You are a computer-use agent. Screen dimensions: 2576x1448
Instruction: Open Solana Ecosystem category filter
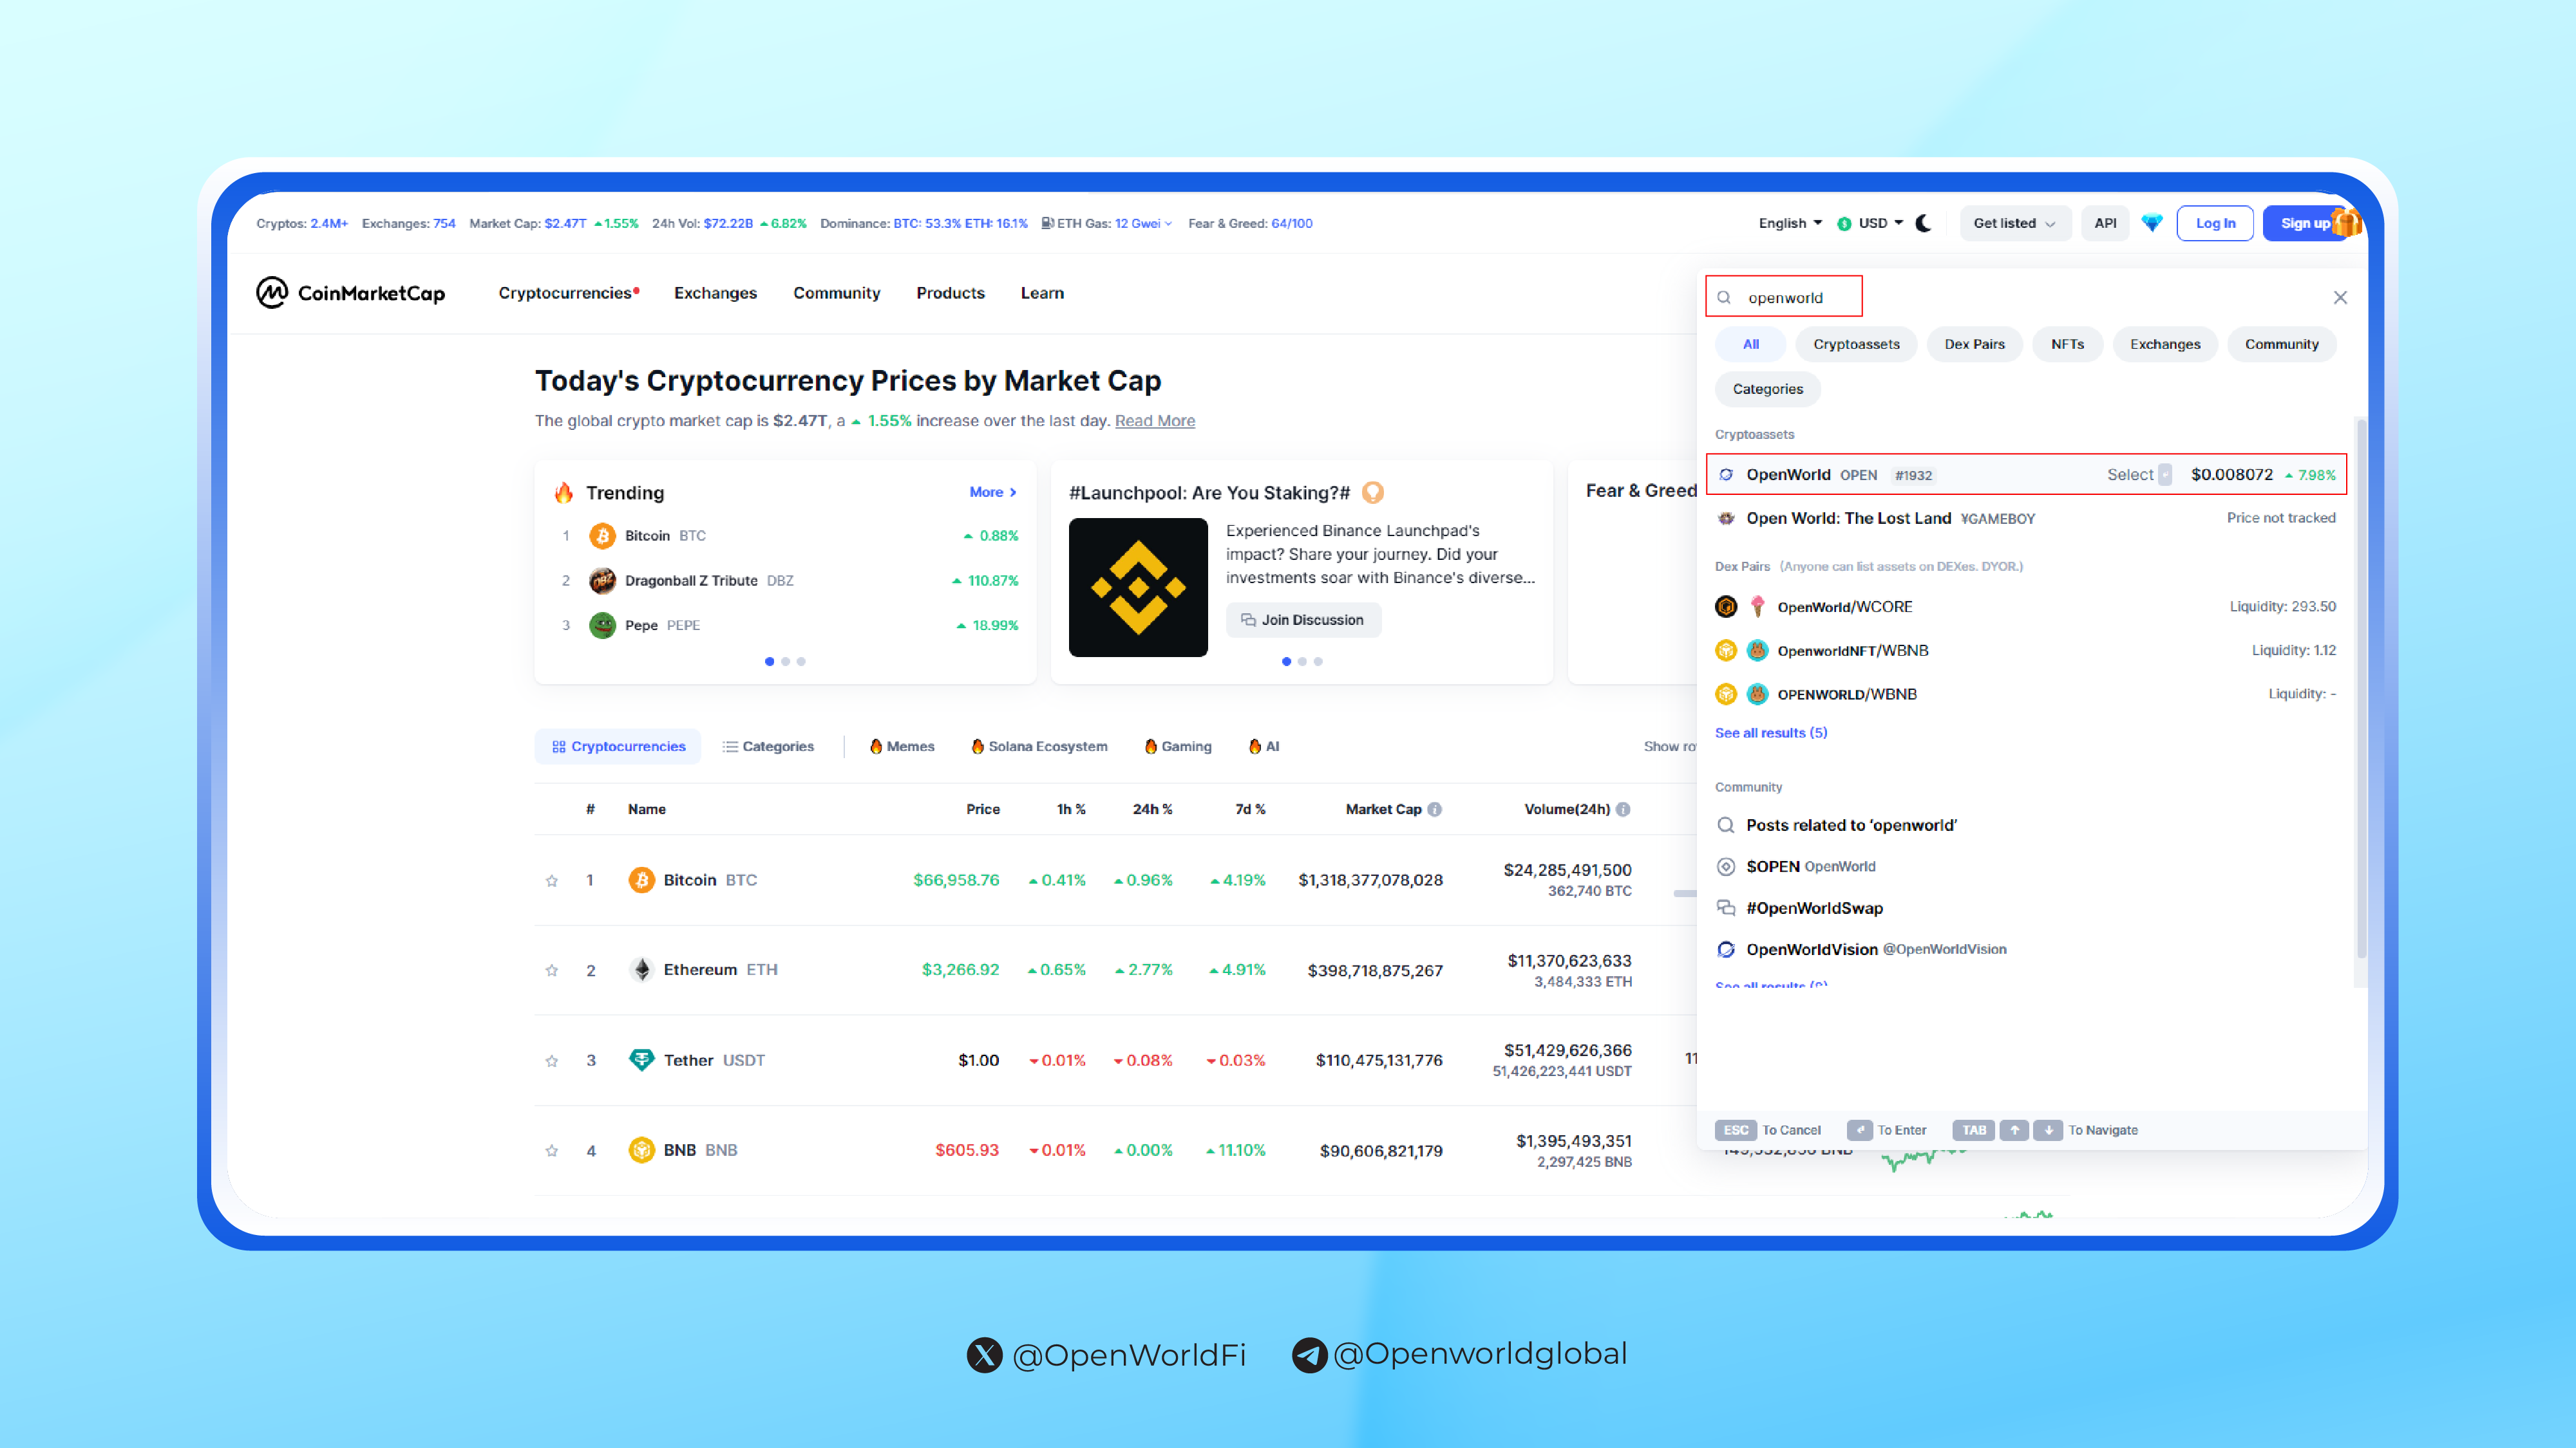[1039, 747]
